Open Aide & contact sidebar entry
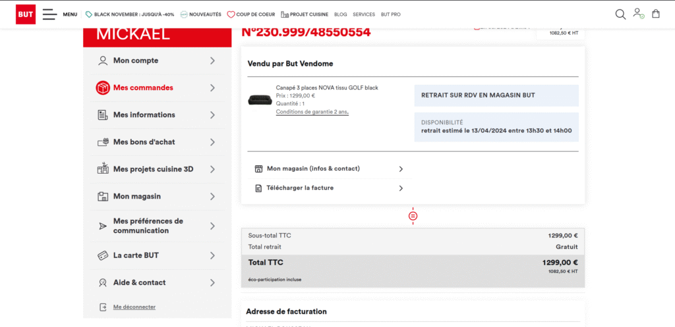This screenshot has height=327, width=675. tap(139, 283)
